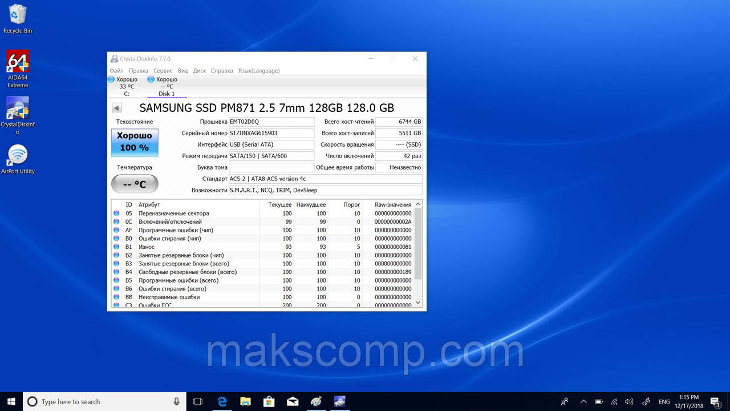
Task: Click the raw value 00000000002A
Action: click(393, 221)
